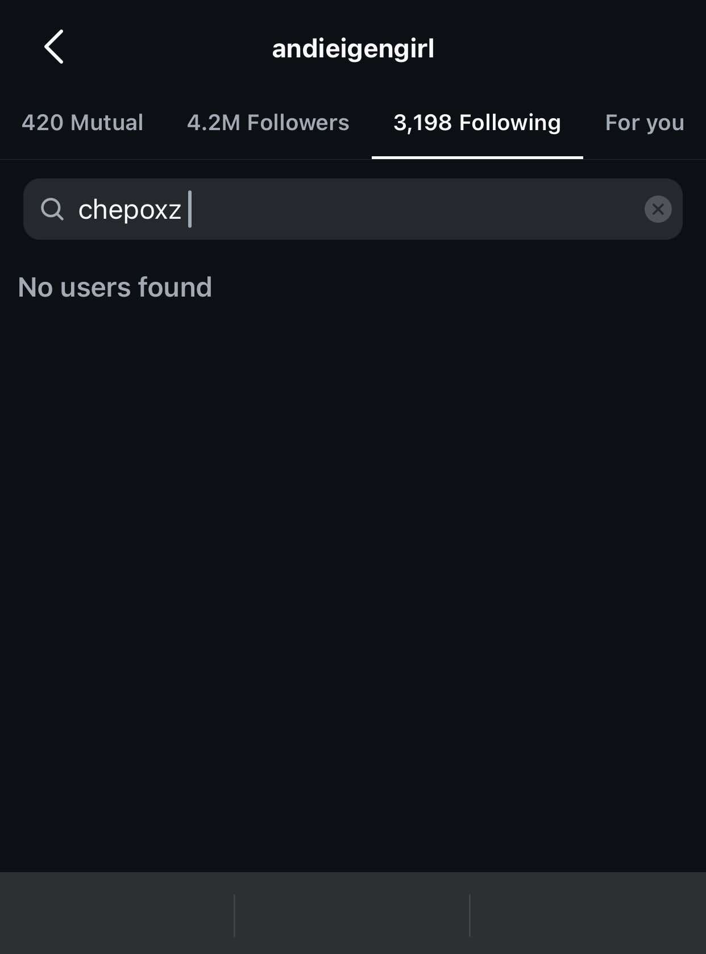Click the white underline beneath Following
This screenshot has width=706, height=954.
point(477,157)
